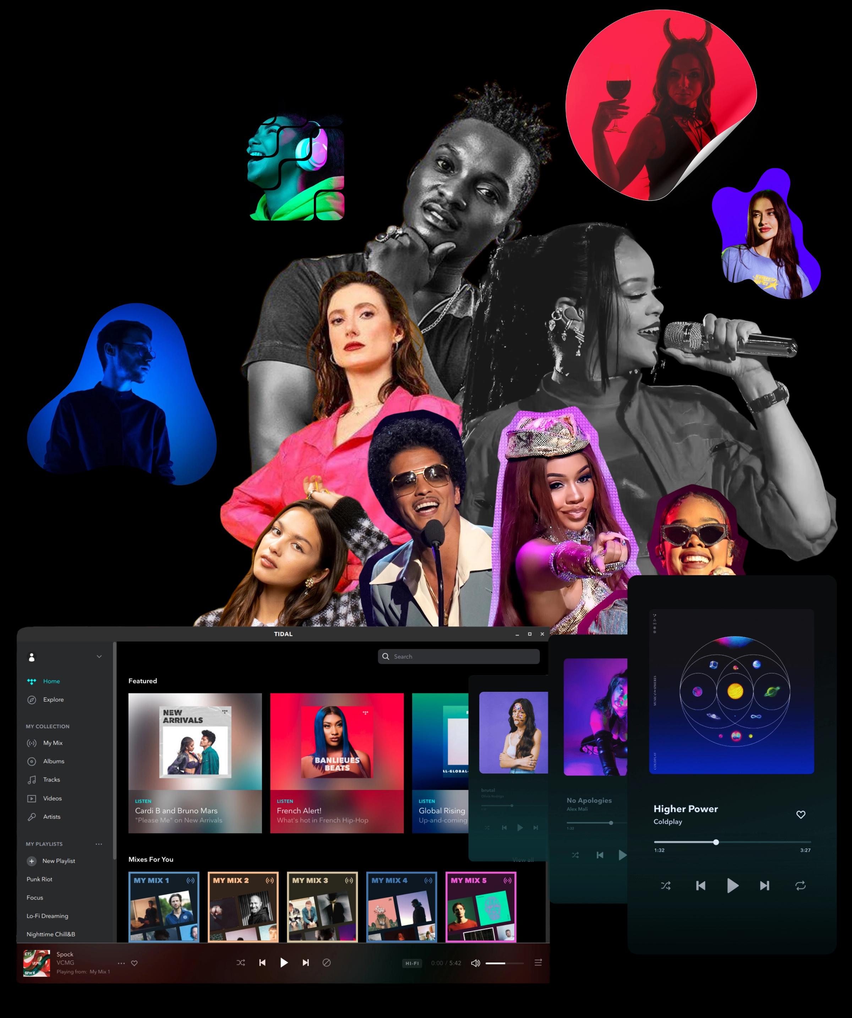This screenshot has height=1018, width=852.
Task: Toggle shuffle on the No Apologies card
Action: tap(575, 855)
